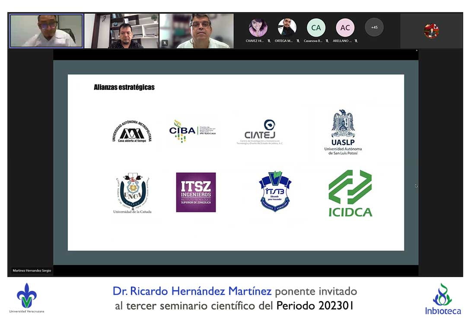Toggle muted mic icon beside ORTEGA M...
Screen dimensions: 471x328
coord(298,41)
